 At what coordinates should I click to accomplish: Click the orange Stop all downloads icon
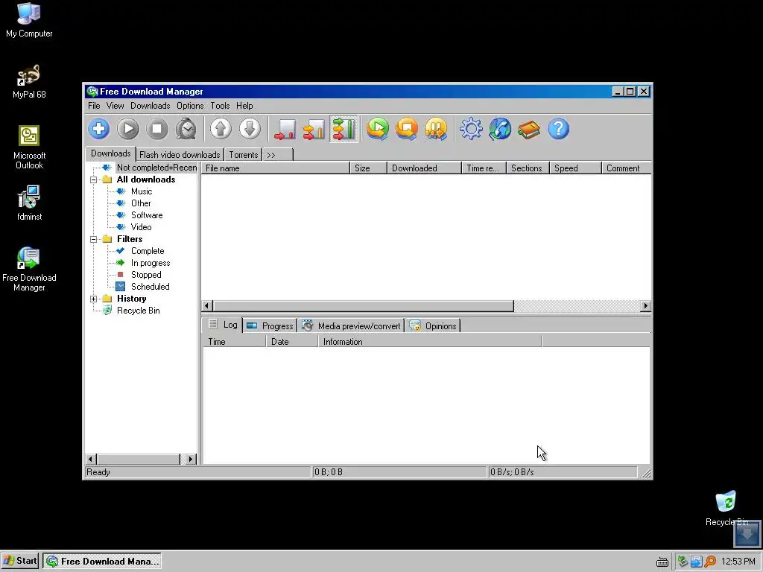tap(407, 129)
